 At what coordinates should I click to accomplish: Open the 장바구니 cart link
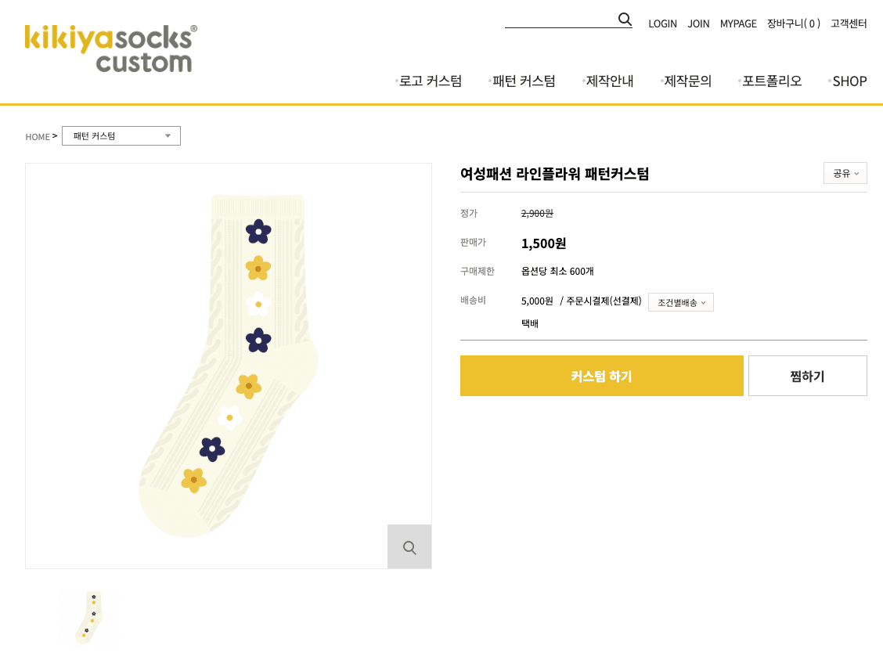click(x=794, y=23)
